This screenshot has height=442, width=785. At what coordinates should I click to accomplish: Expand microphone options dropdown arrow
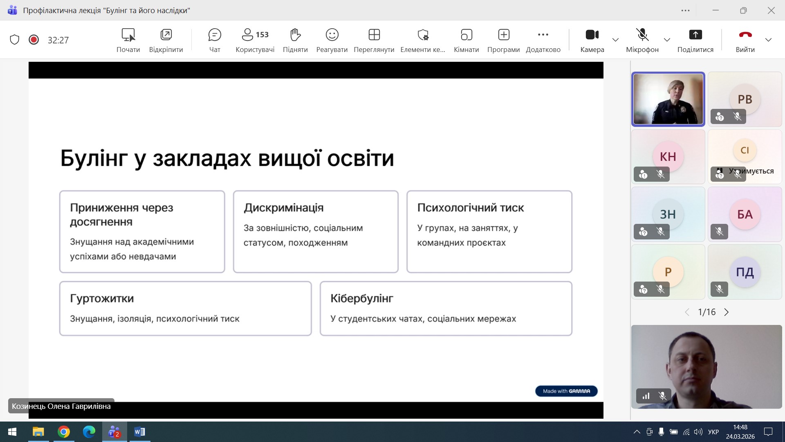(667, 40)
